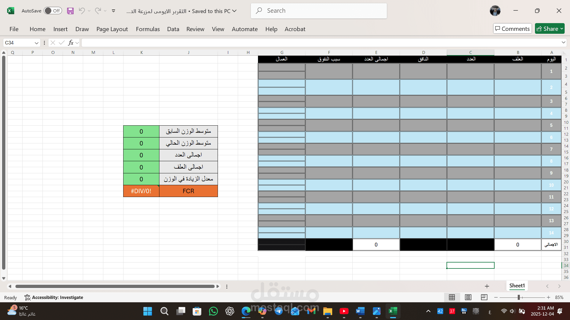Open the Page Layout tab
Viewport: 570px width, 320px height.
[112, 29]
